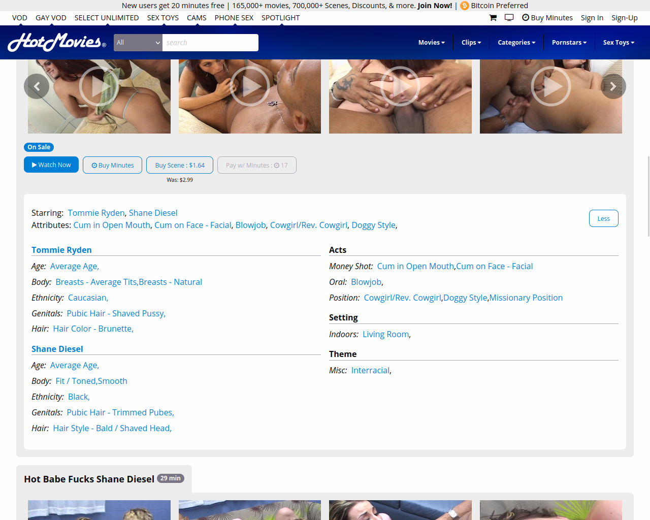Click the Join Now! link
The image size is (650, 520).
[435, 6]
